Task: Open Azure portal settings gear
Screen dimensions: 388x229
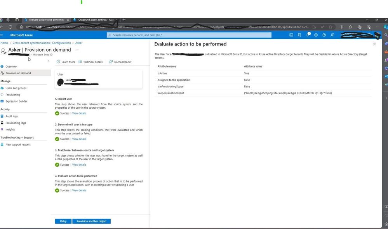Action: click(x=316, y=35)
